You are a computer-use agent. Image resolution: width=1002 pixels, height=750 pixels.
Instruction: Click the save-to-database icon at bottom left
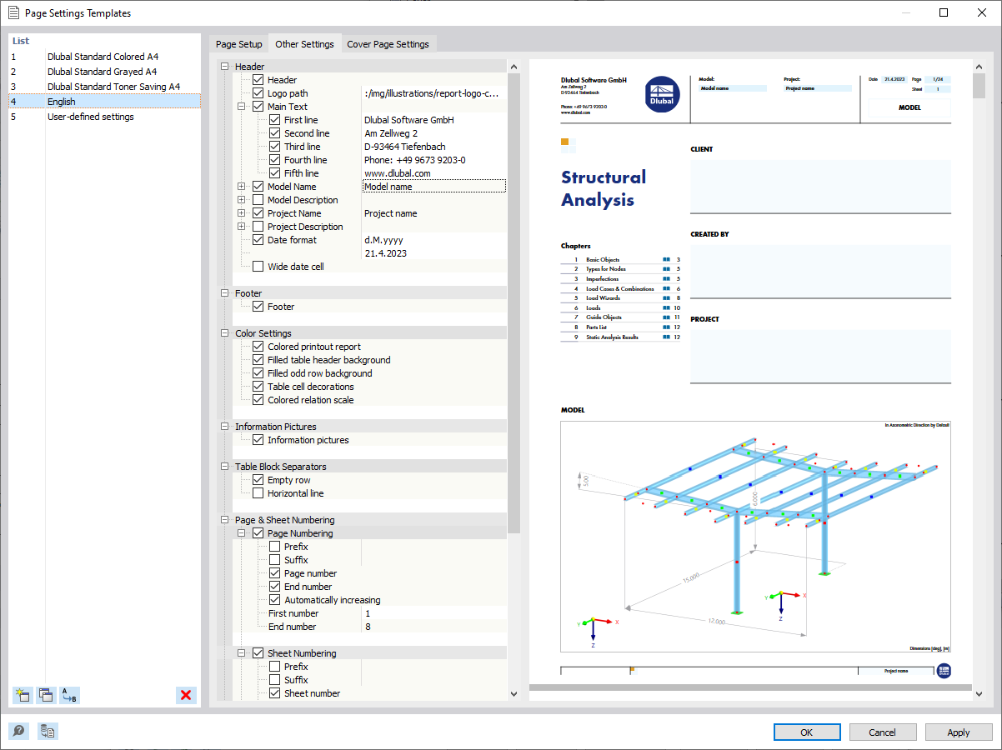tap(48, 731)
